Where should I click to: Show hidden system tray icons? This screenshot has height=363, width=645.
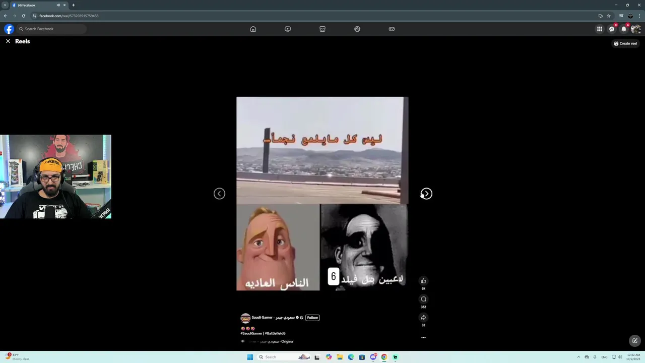tap(578, 357)
